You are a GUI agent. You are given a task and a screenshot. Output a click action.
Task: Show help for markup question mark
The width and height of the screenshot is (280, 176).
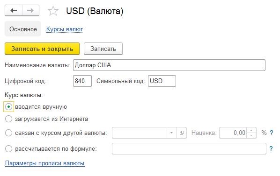(272, 133)
